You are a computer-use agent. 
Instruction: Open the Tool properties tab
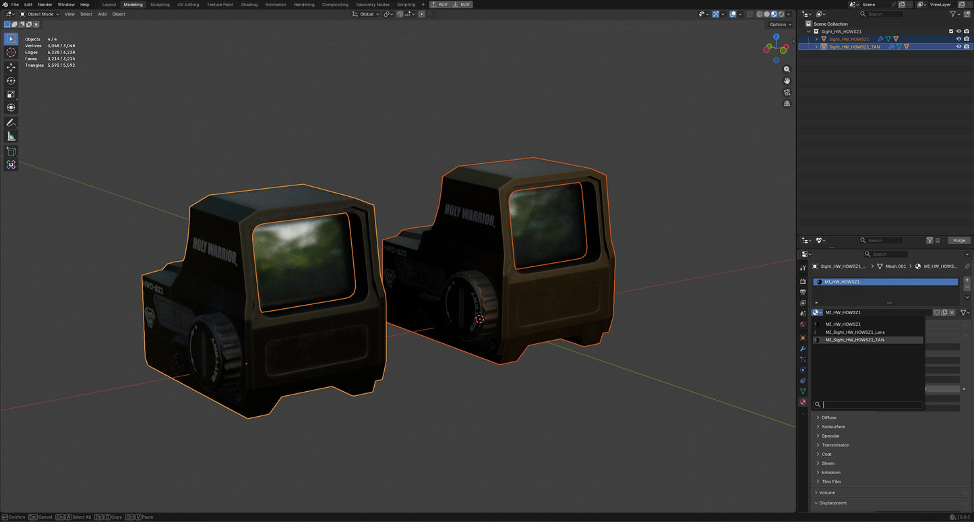[803, 268]
